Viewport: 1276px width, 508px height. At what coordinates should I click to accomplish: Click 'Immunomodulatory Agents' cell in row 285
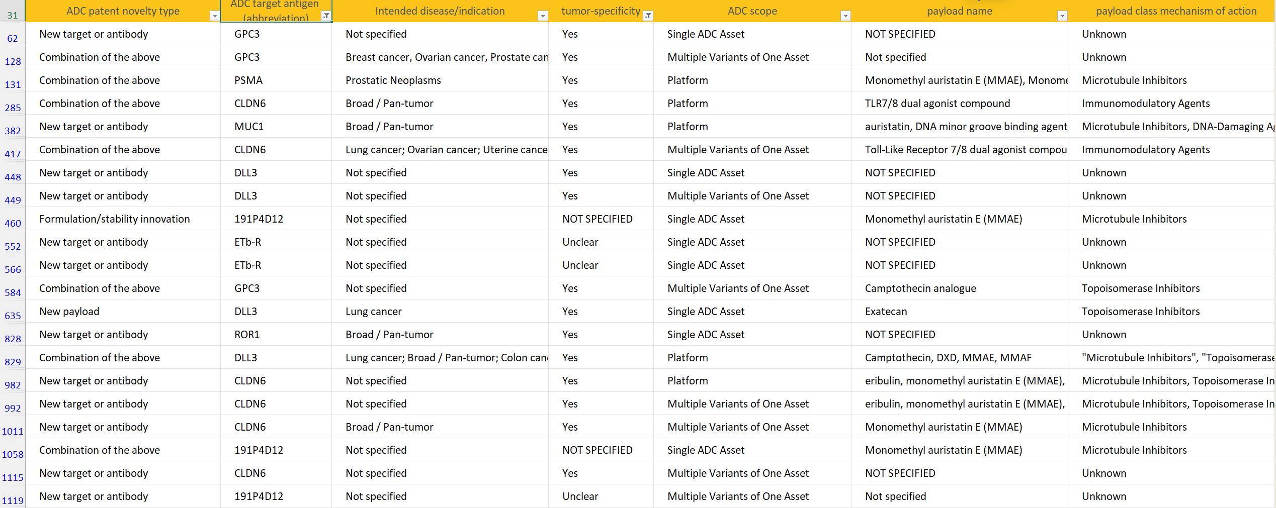point(1172,103)
